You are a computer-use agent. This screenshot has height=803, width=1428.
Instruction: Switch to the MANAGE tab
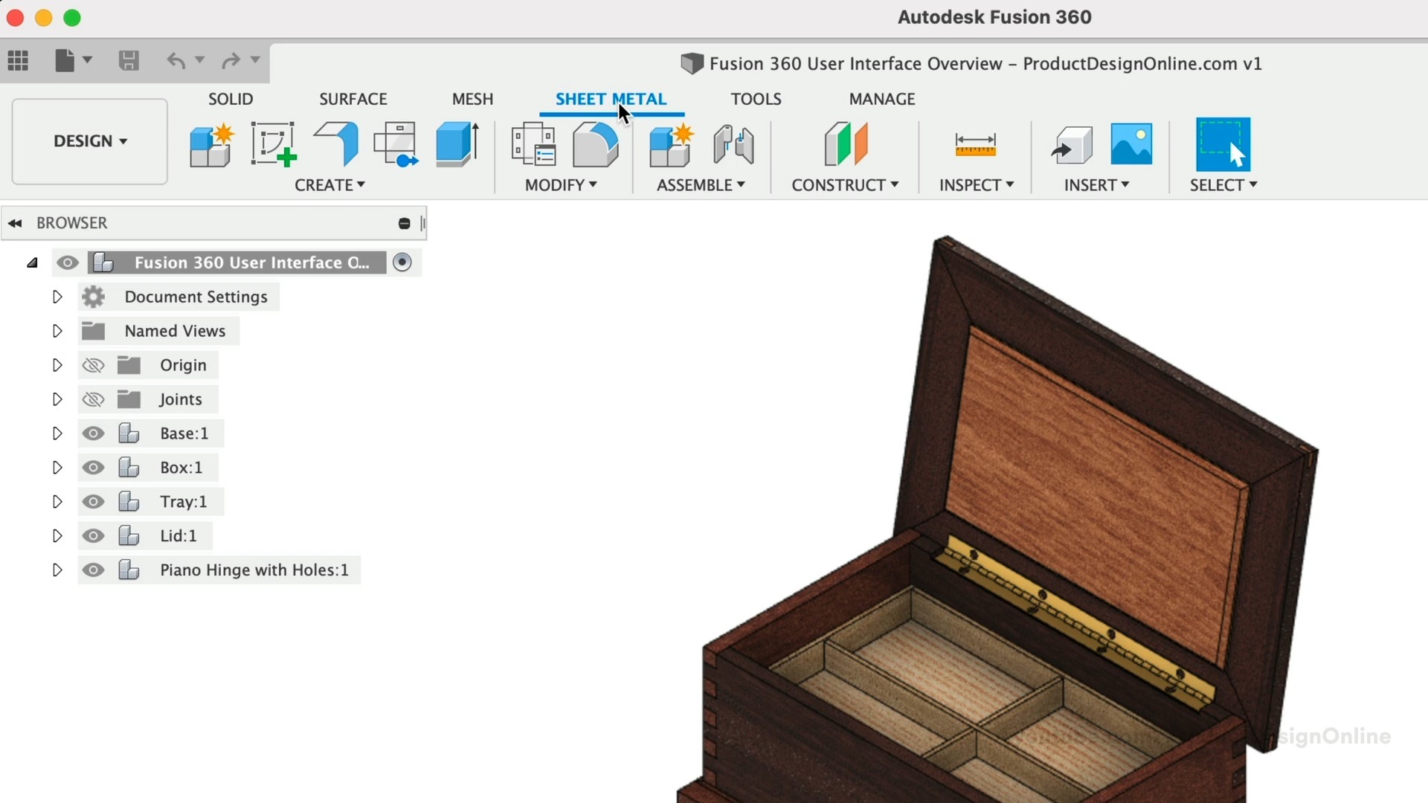[882, 99]
